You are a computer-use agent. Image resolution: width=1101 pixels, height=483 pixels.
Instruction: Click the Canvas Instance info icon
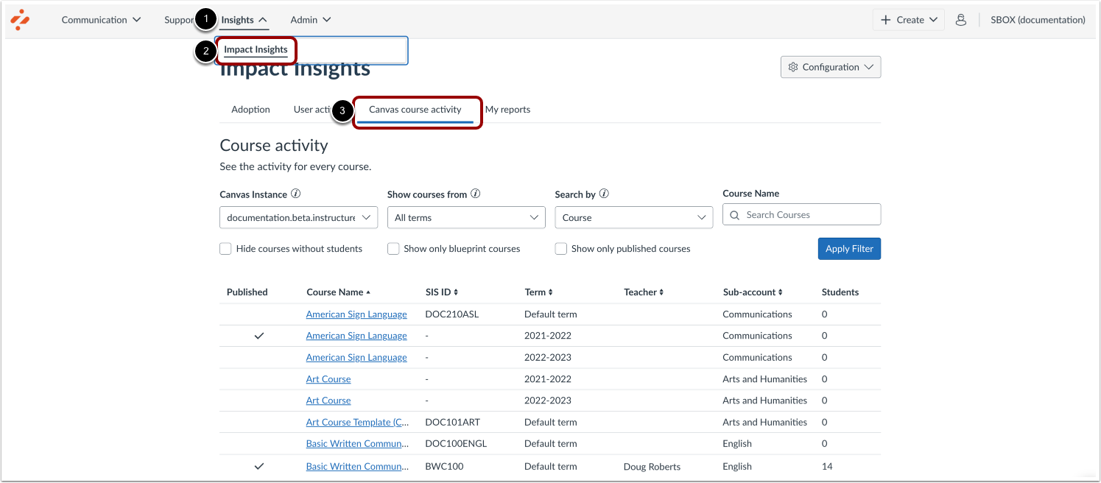point(295,194)
